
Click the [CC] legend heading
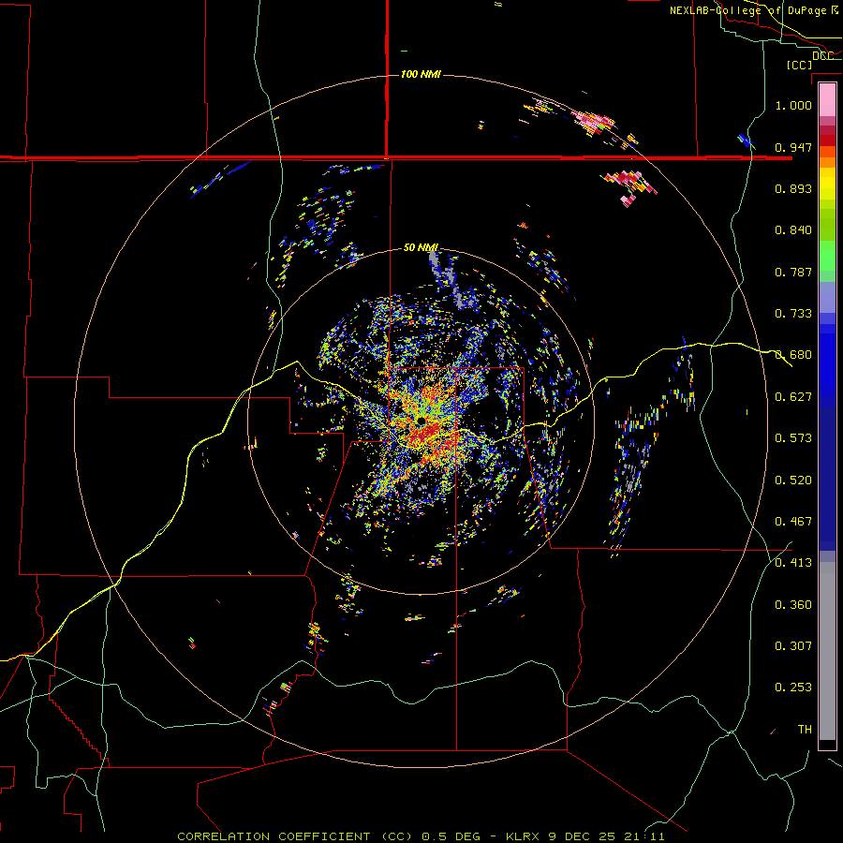[x=799, y=65]
